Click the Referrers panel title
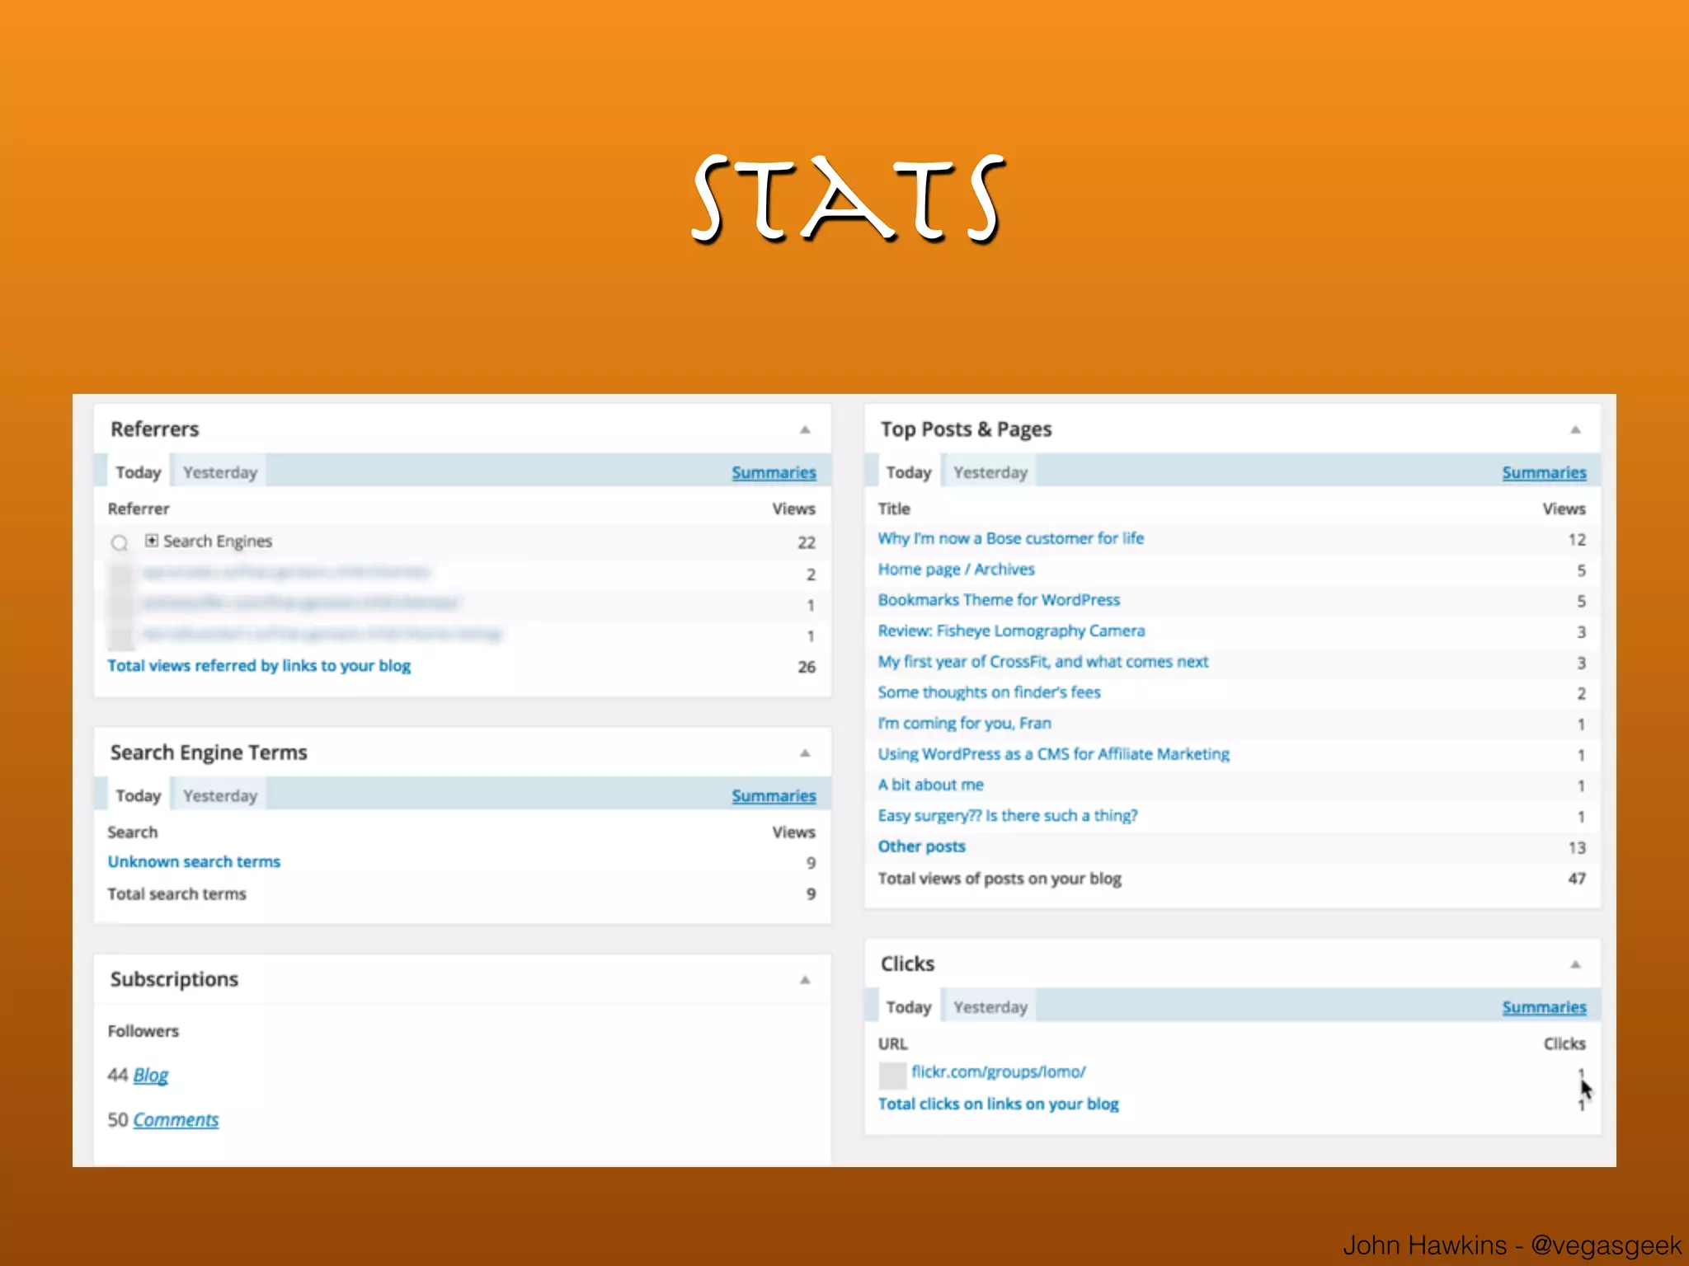This screenshot has height=1266, width=1689. pyautogui.click(x=155, y=429)
